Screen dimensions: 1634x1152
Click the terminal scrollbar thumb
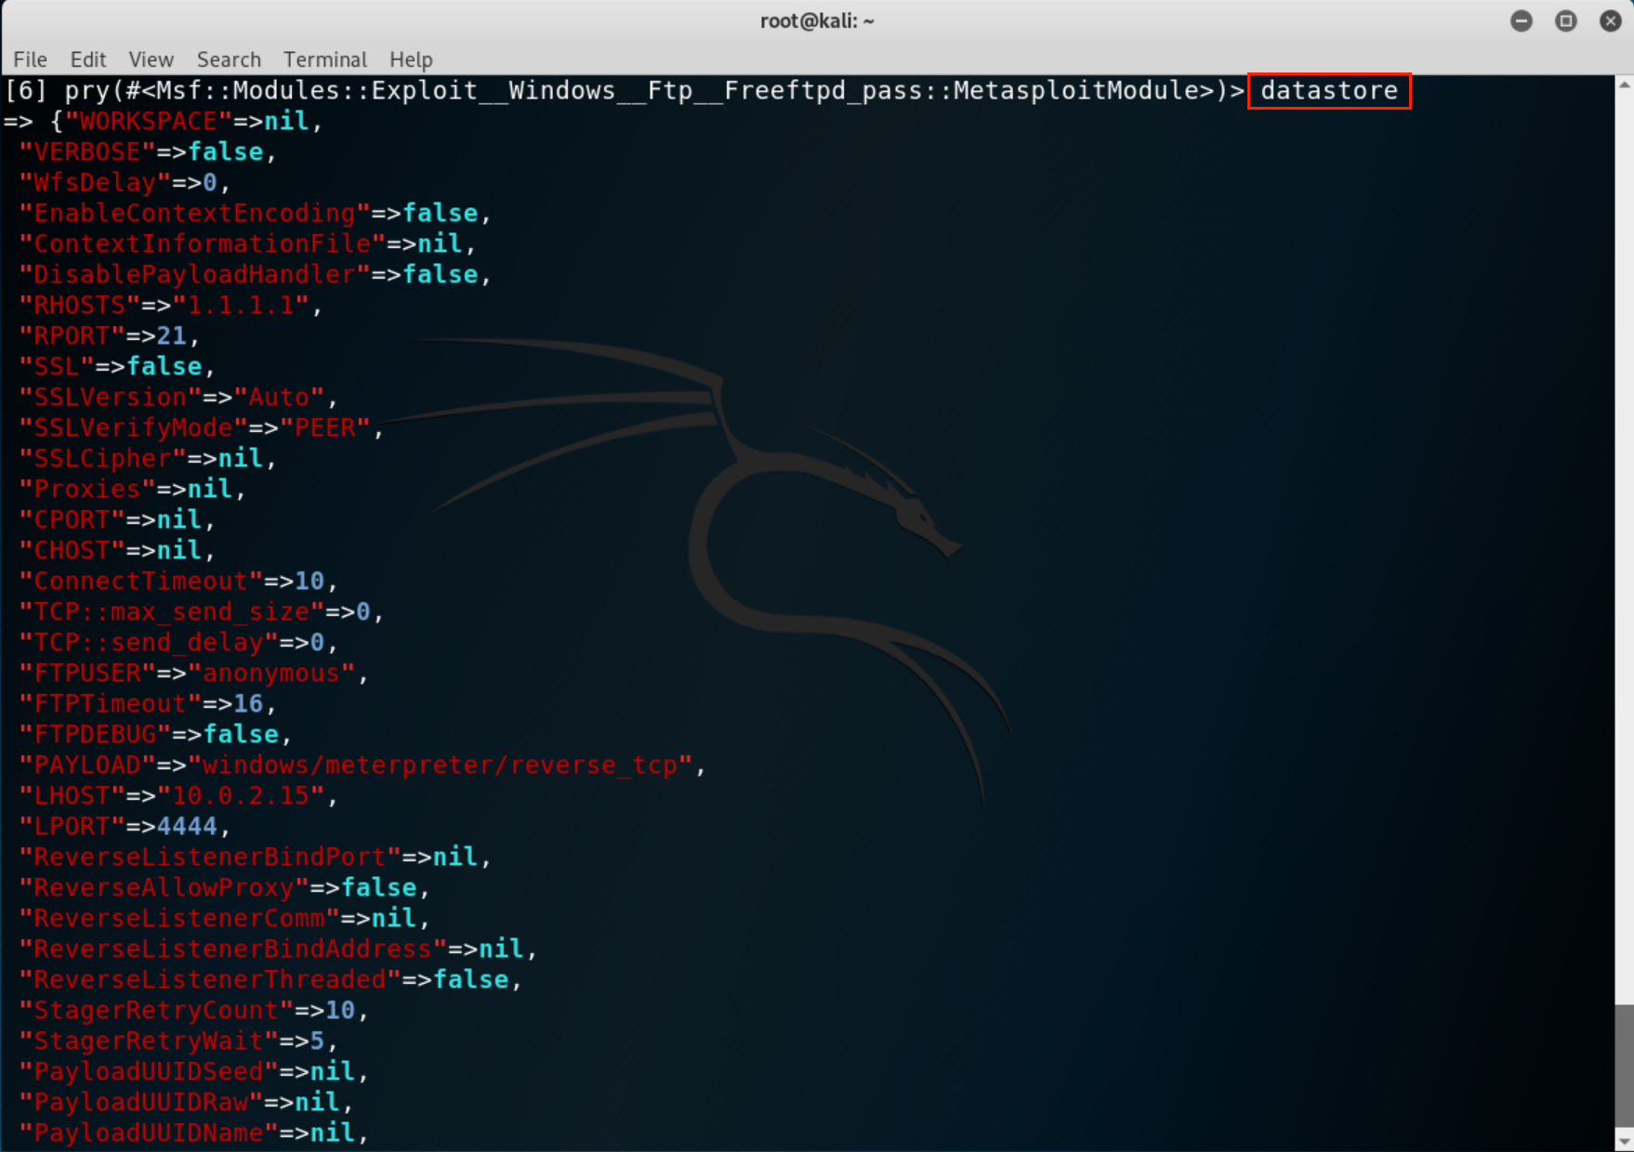(x=1624, y=1065)
